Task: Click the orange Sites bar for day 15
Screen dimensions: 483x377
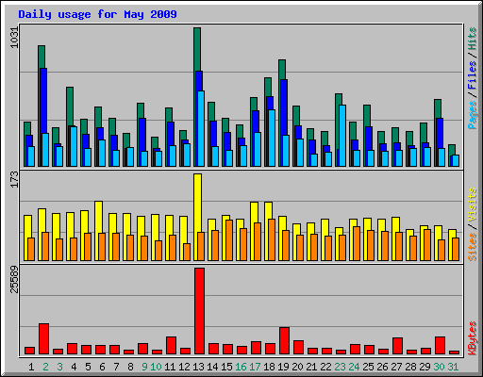Action: (229, 240)
